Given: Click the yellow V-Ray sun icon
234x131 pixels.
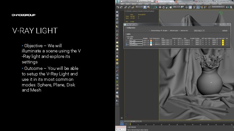Looking at the screenshot, I should tap(117, 60).
